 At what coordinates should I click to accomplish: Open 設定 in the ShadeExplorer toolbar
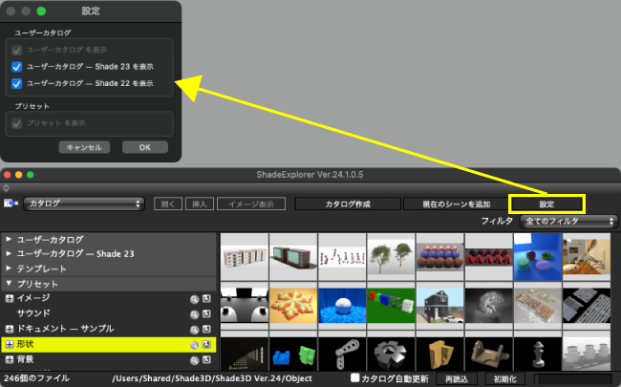tap(546, 204)
